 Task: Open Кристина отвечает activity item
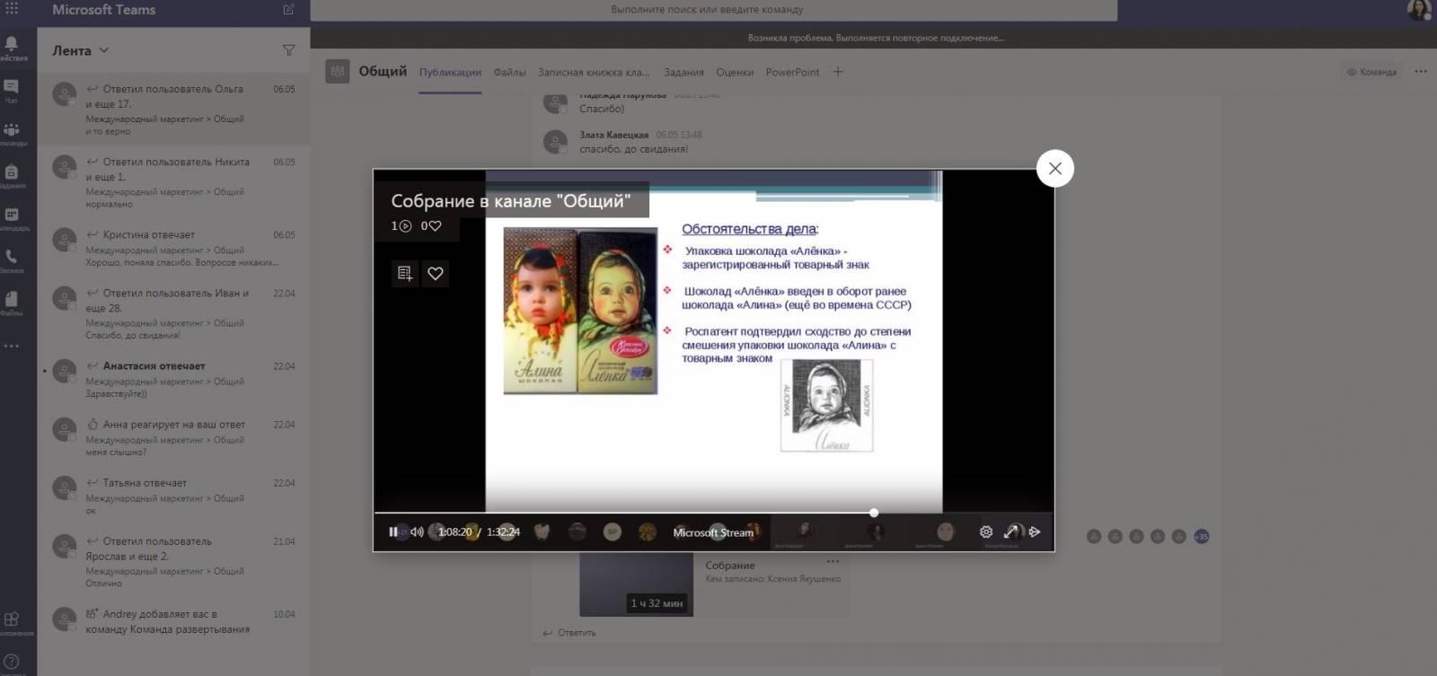tap(173, 249)
